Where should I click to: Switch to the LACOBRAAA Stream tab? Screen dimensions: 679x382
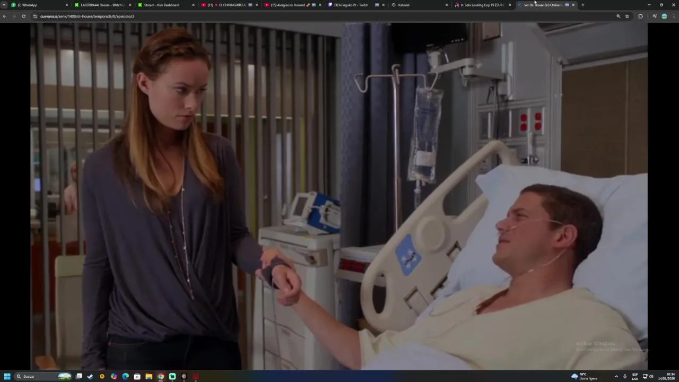coord(102,5)
